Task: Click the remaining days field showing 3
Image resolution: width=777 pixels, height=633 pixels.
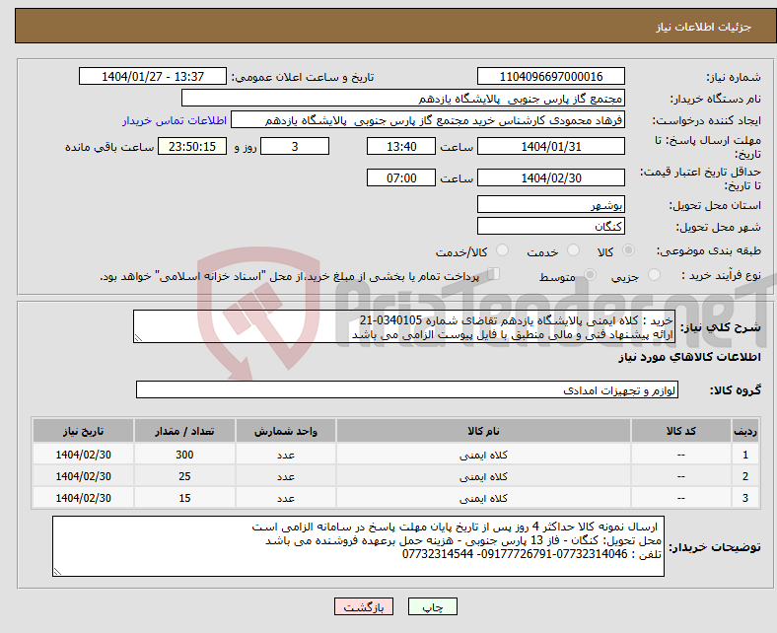Action: 295,146
